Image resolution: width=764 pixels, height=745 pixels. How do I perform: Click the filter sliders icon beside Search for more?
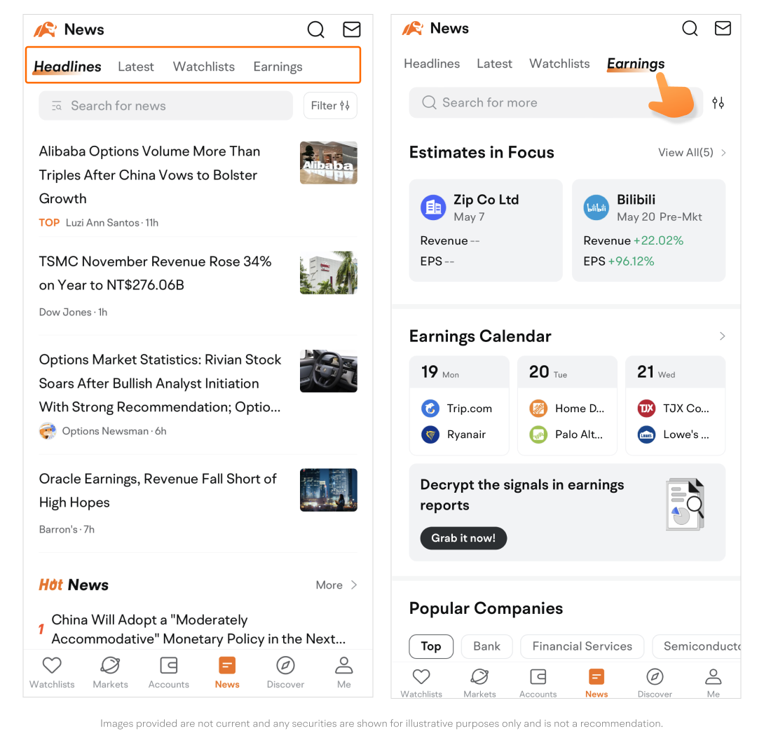718,103
